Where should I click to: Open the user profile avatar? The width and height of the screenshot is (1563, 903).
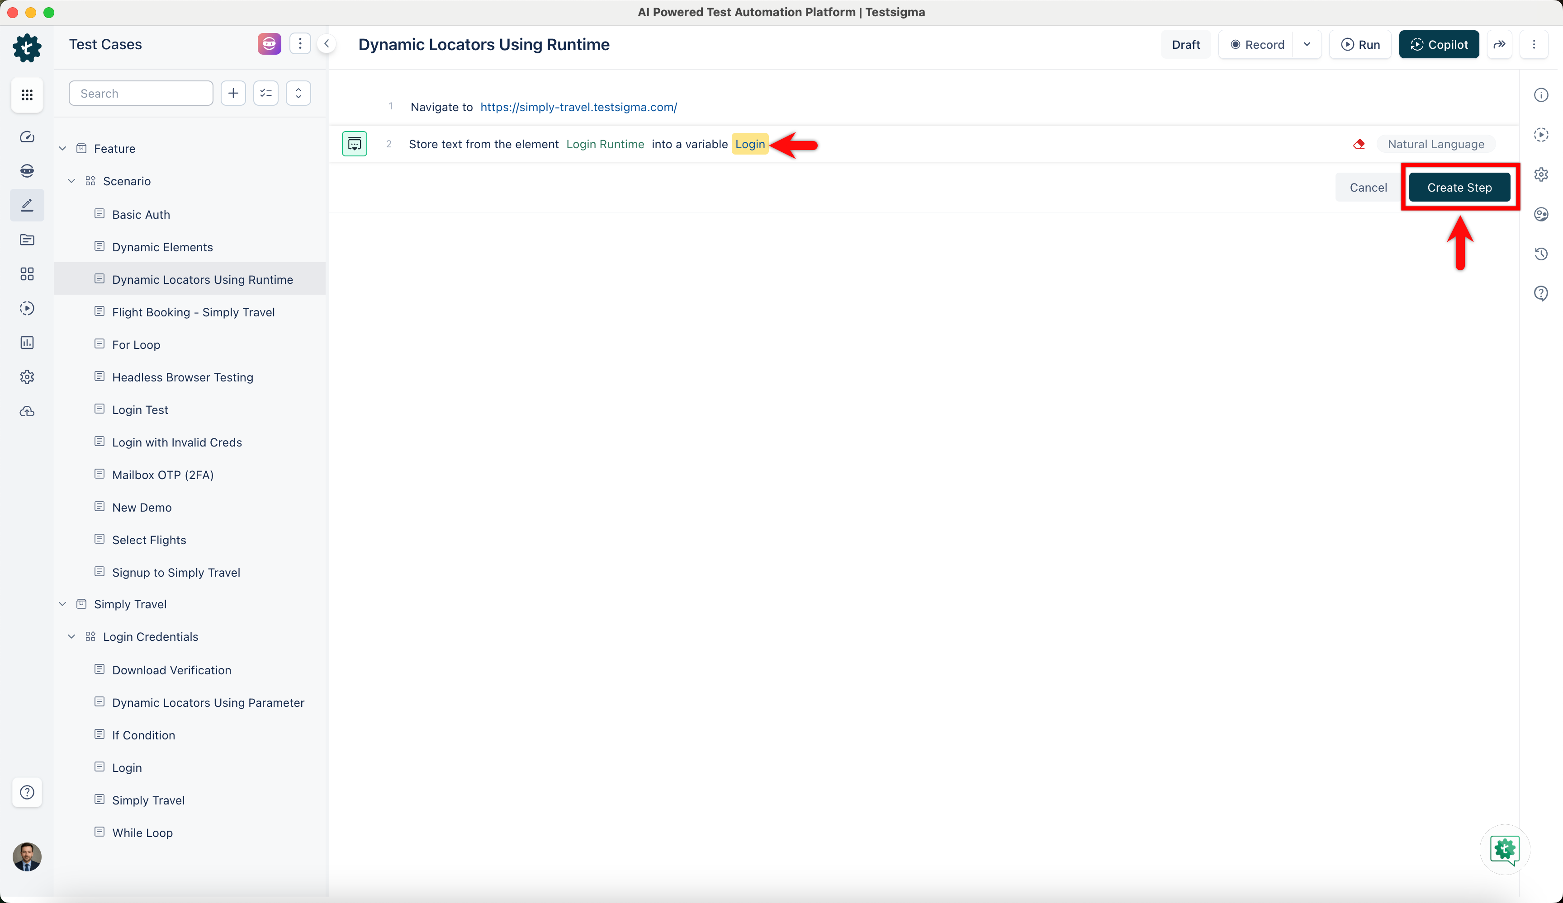(27, 856)
